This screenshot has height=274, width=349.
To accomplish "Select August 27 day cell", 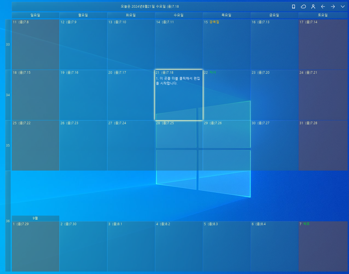I will (131, 145).
